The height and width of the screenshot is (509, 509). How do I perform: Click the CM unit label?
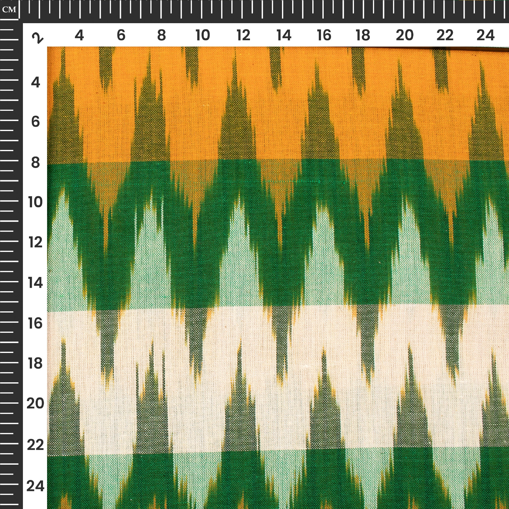click(9, 10)
